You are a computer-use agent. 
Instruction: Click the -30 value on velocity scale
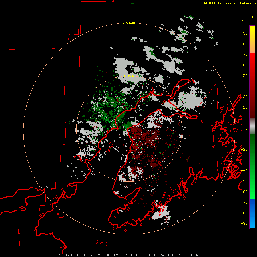tap(244, 160)
